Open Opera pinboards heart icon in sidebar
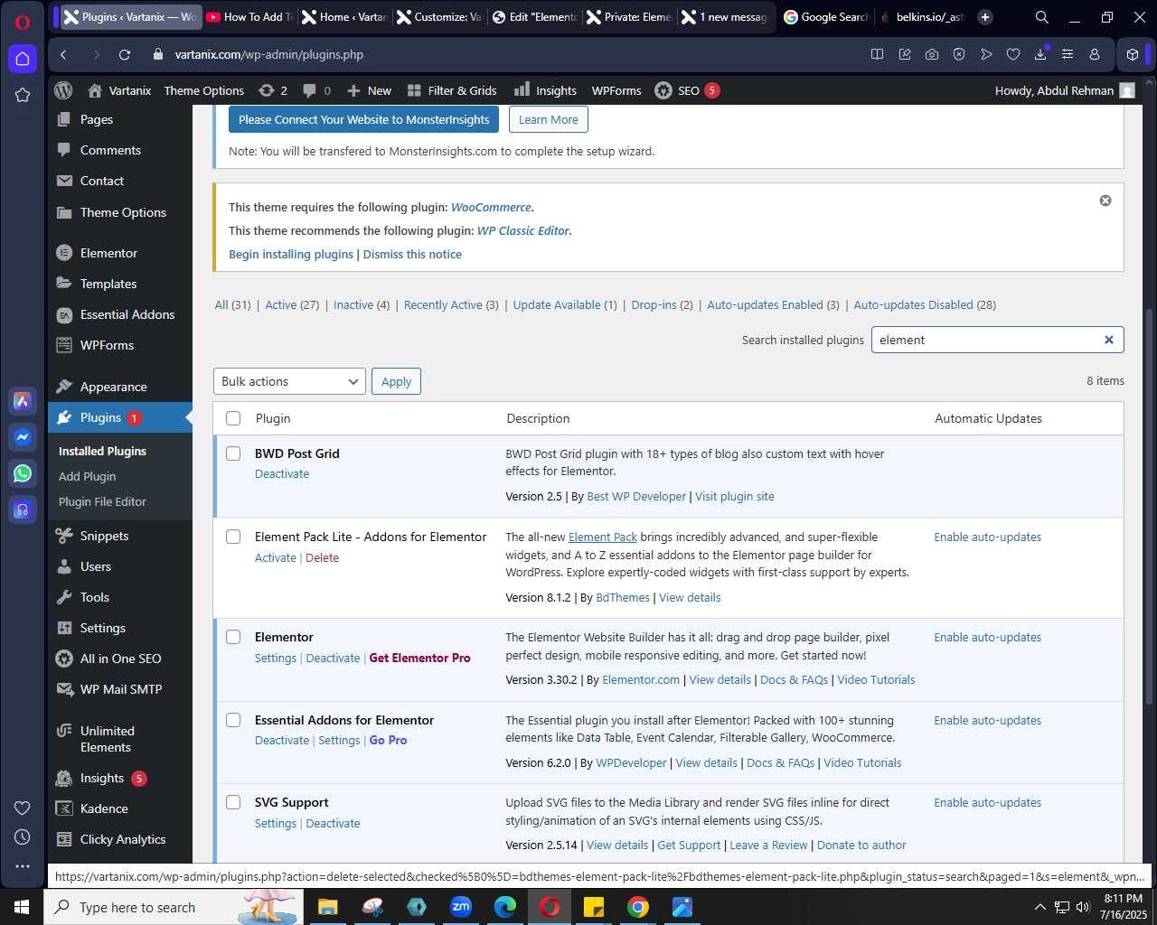1157x925 pixels. click(x=23, y=808)
